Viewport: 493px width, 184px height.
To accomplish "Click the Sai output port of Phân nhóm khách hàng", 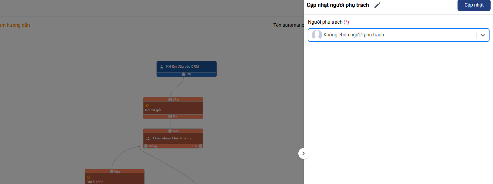I will (x=200, y=146).
